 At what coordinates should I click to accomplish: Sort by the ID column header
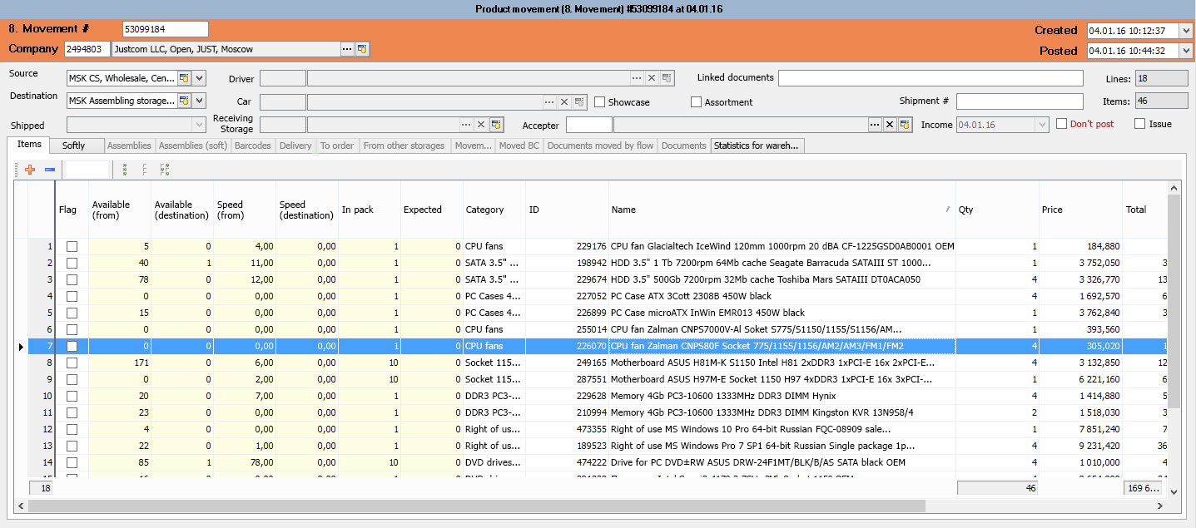click(567, 210)
